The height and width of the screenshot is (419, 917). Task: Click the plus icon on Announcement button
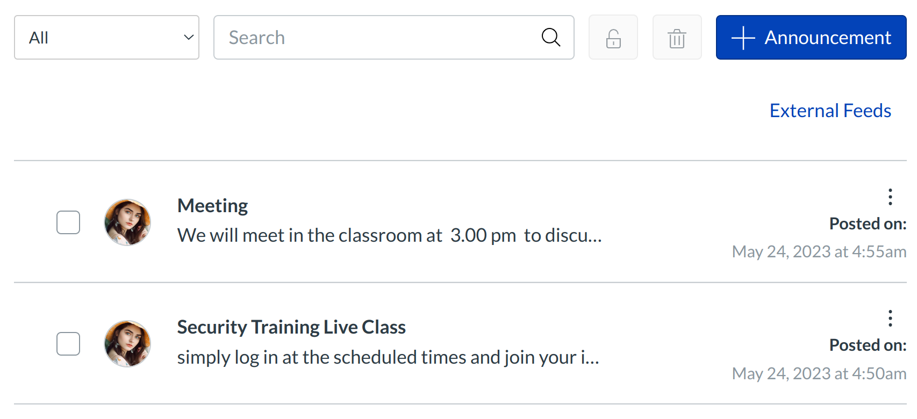(743, 38)
